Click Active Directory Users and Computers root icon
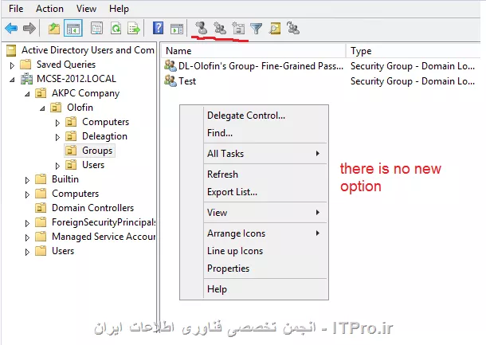Screen dimensions: 486x345 point(11,50)
